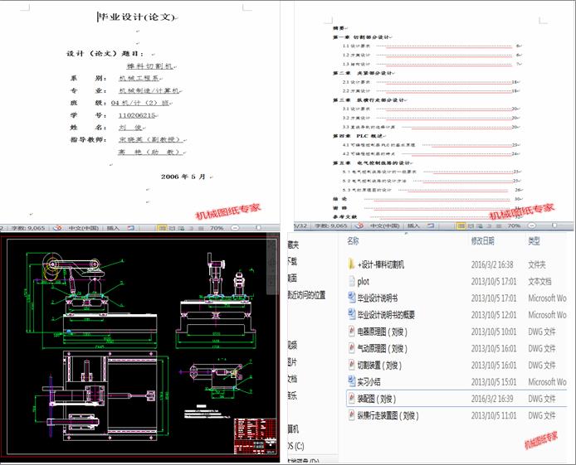Click the 文件夹 type of +设计-棒料切割机
The image size is (576, 465).
coord(537,264)
